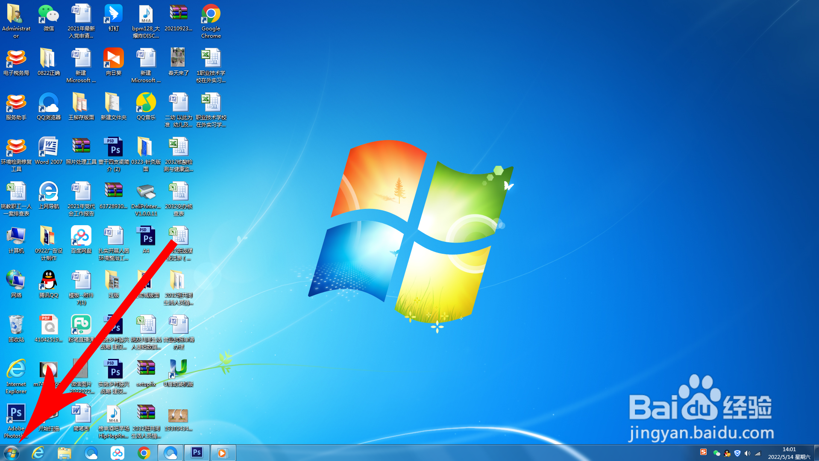819x461 pixels.
Task: Select the 63728930 RAR archive icon
Action: click(114, 196)
